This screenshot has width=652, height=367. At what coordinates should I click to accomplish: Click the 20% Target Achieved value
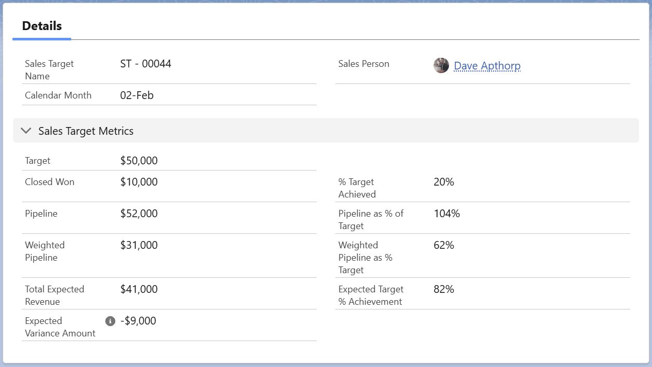[444, 182]
